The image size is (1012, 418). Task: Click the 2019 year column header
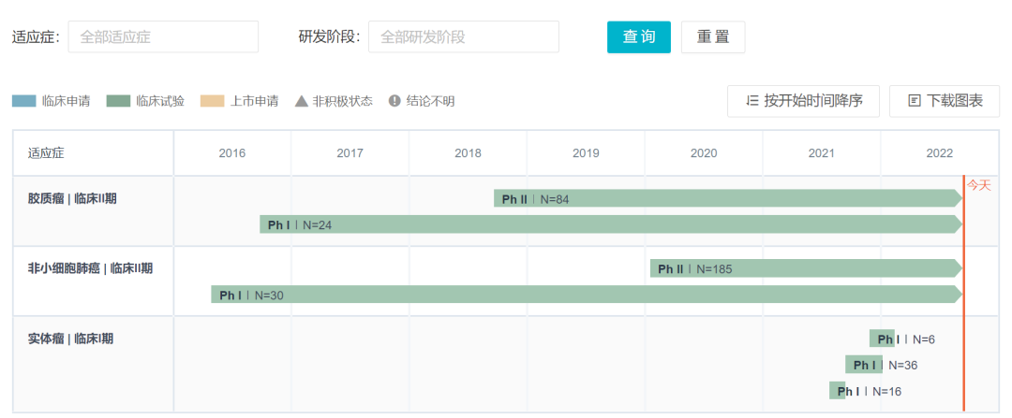(586, 153)
